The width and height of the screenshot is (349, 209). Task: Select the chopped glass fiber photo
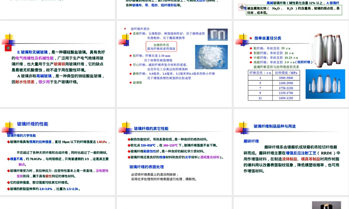pos(211,57)
